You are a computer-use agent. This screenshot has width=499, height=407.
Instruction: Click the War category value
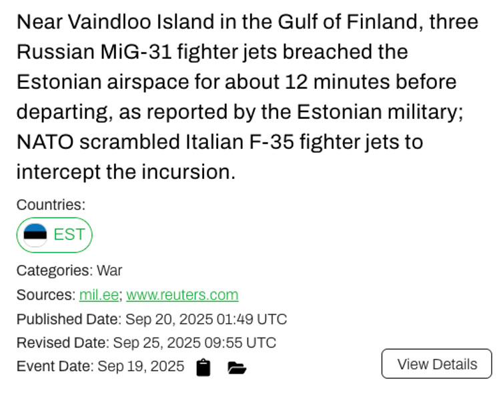click(109, 271)
